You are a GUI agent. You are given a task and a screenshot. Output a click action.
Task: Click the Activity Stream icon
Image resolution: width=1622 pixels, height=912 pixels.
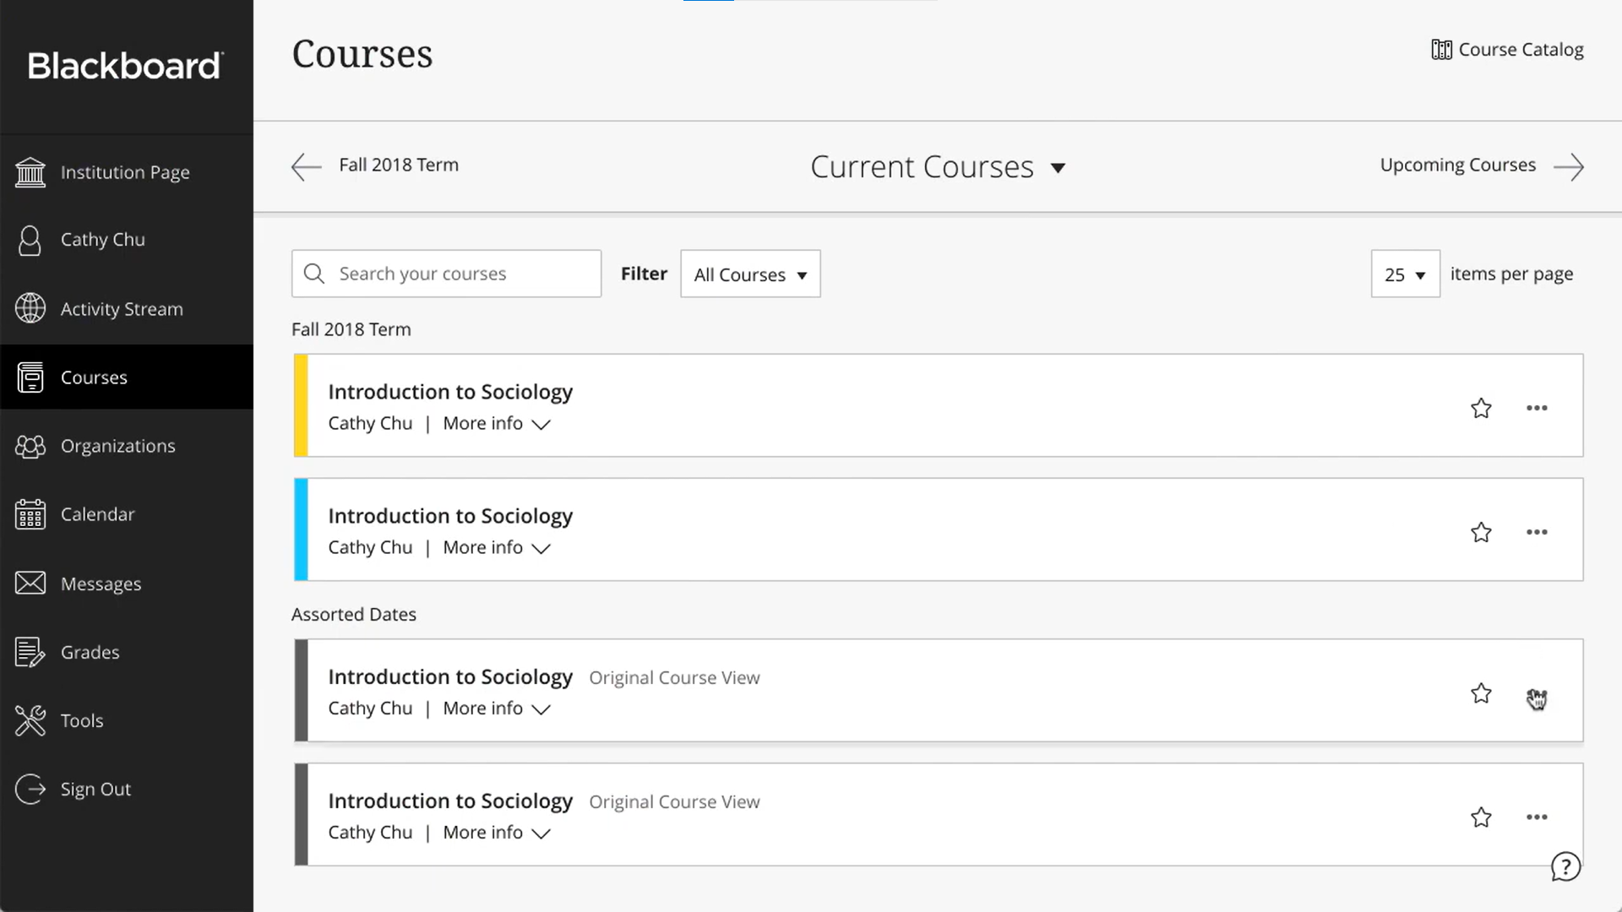point(30,308)
